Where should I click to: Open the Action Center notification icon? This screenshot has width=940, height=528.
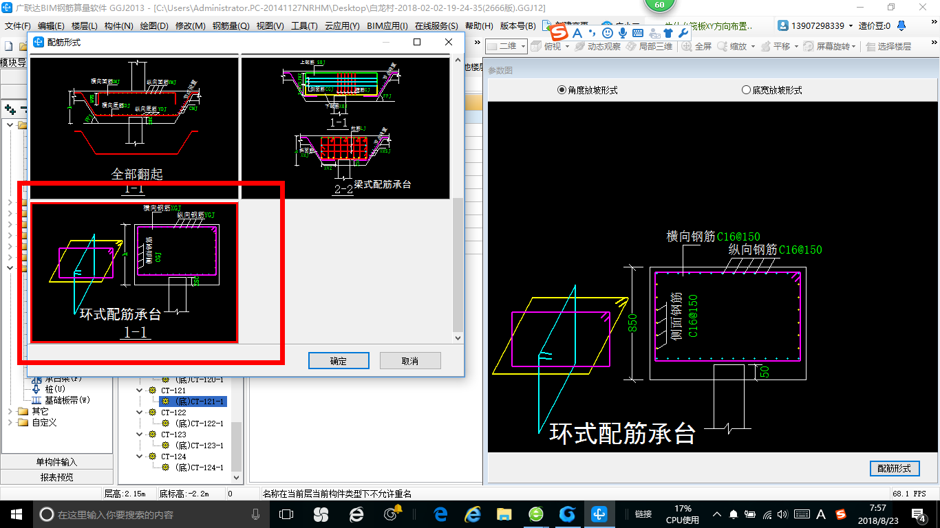coord(919,514)
